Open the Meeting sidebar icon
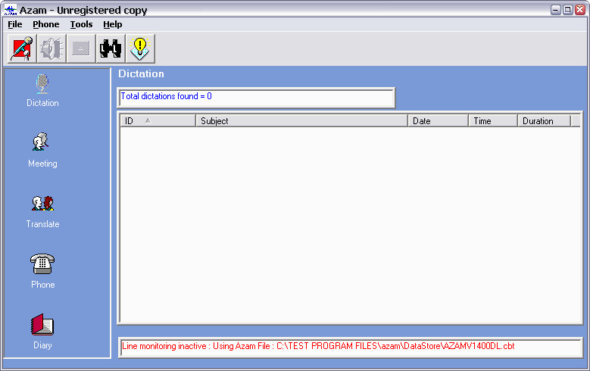This screenshot has height=371, width=590. click(40, 142)
